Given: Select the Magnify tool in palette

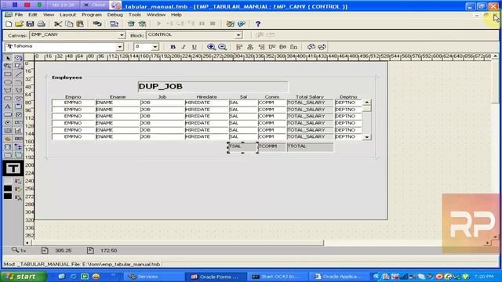Looking at the screenshot, I should (8, 66).
